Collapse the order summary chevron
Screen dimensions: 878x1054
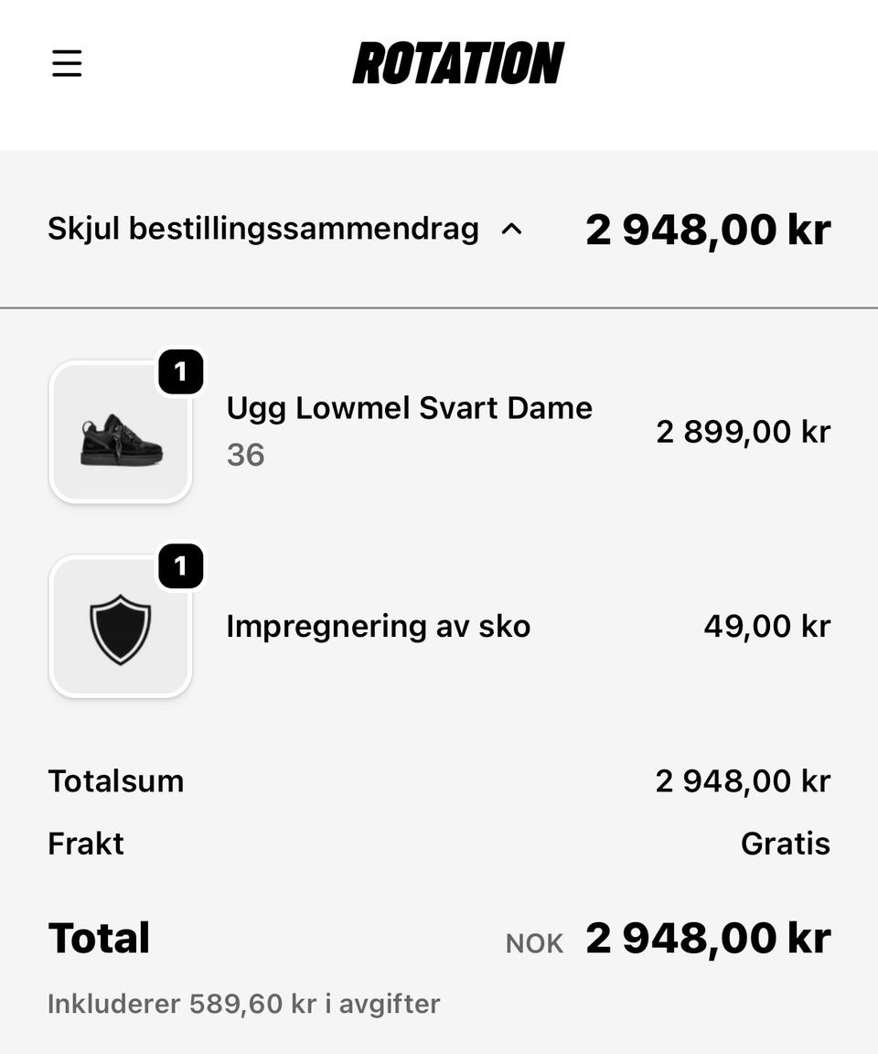512,229
